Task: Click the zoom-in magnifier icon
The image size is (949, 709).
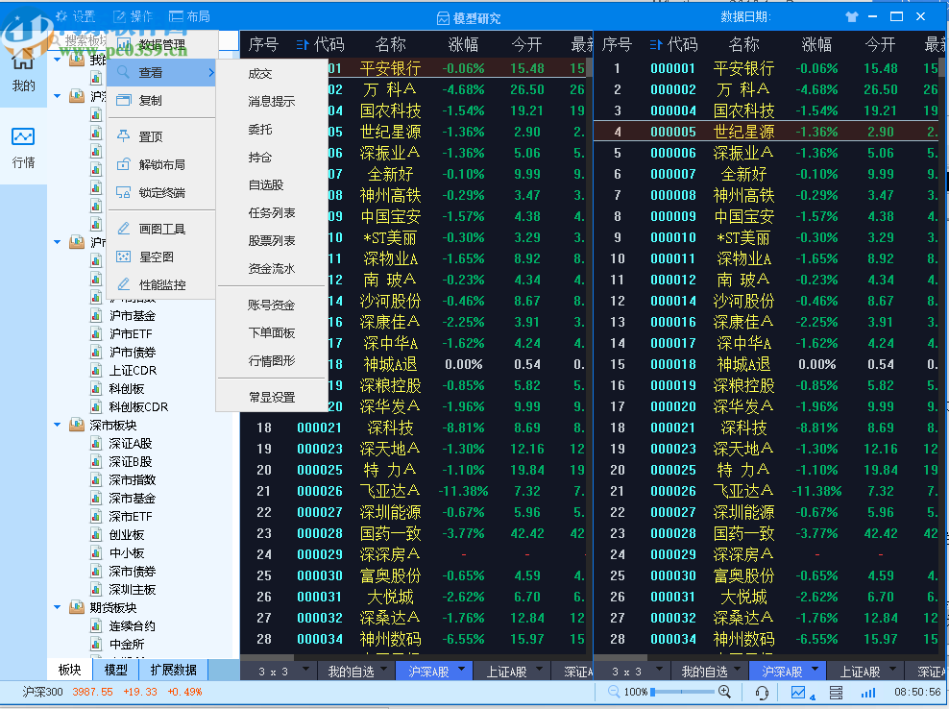Action: (x=724, y=692)
